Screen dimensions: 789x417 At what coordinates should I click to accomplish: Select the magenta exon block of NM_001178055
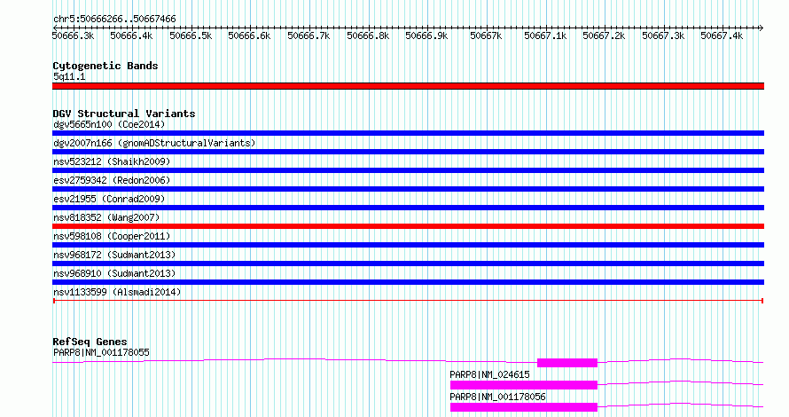point(567,363)
